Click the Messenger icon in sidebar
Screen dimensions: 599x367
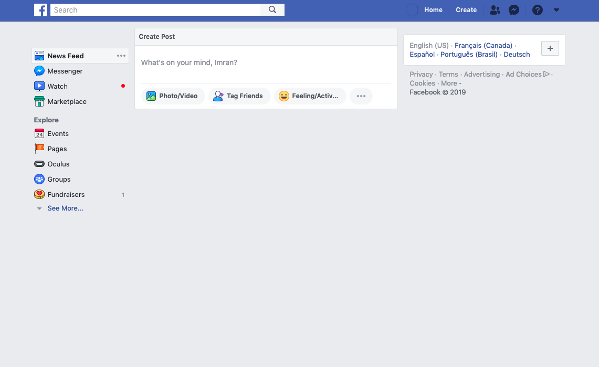[39, 71]
